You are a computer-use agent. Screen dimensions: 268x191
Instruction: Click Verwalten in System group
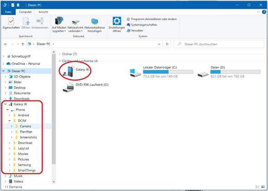[x=135, y=30]
